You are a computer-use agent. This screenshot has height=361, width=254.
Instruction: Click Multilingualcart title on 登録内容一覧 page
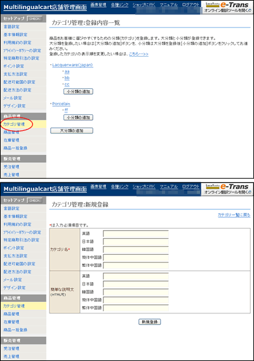point(45,7)
